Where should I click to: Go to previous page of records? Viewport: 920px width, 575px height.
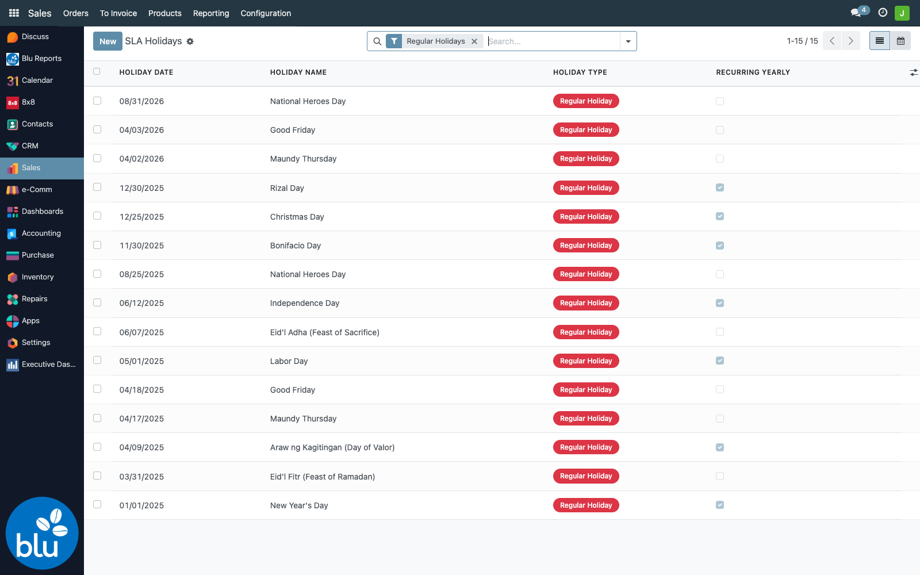pos(832,41)
